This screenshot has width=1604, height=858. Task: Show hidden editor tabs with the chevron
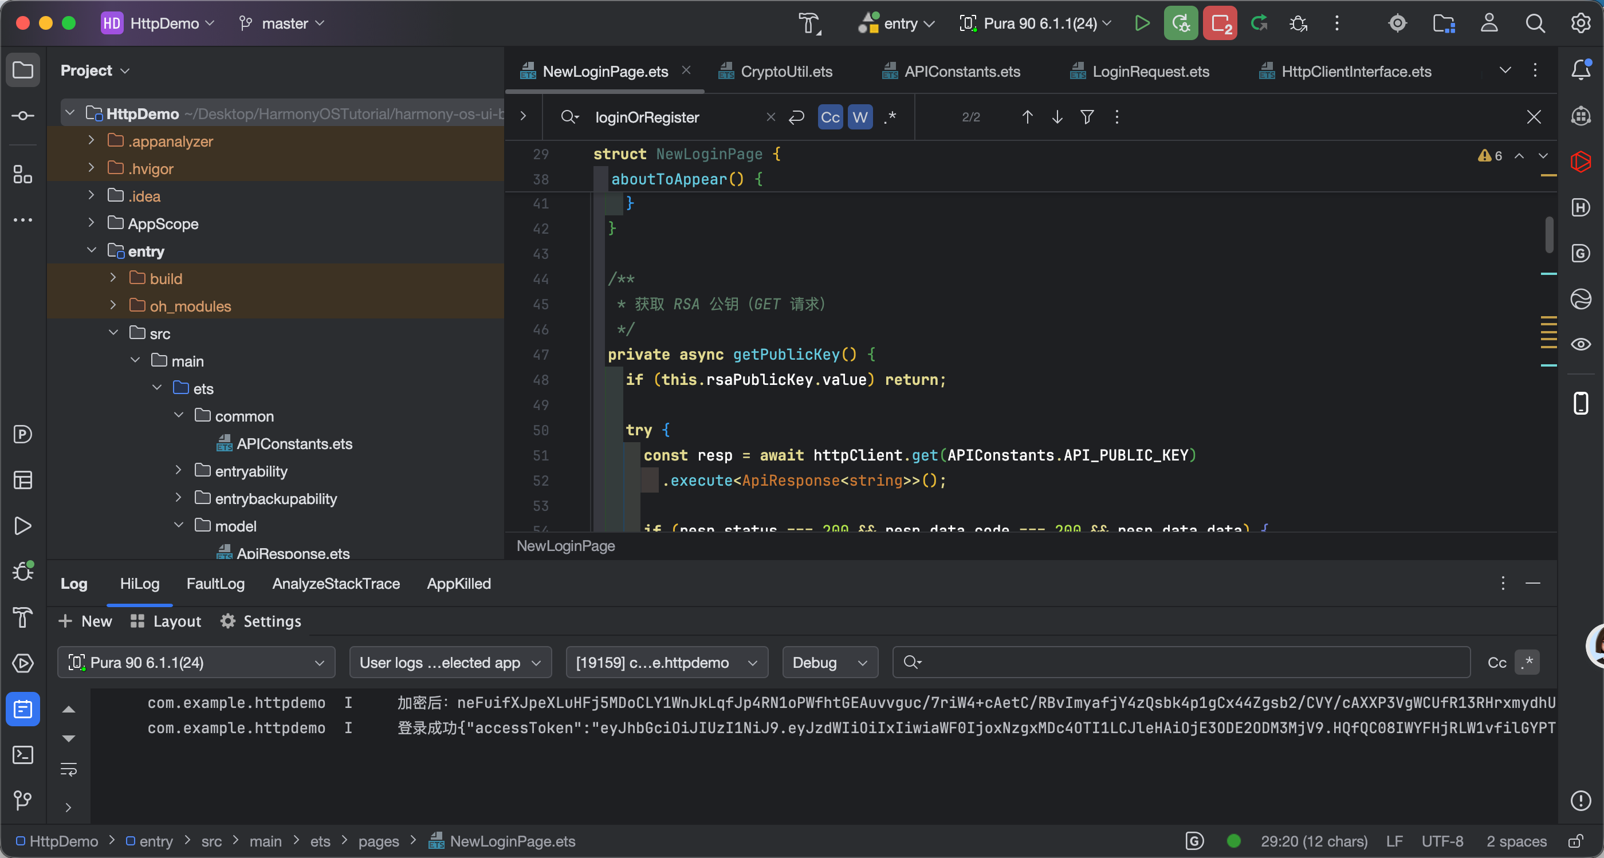pyautogui.click(x=1505, y=70)
